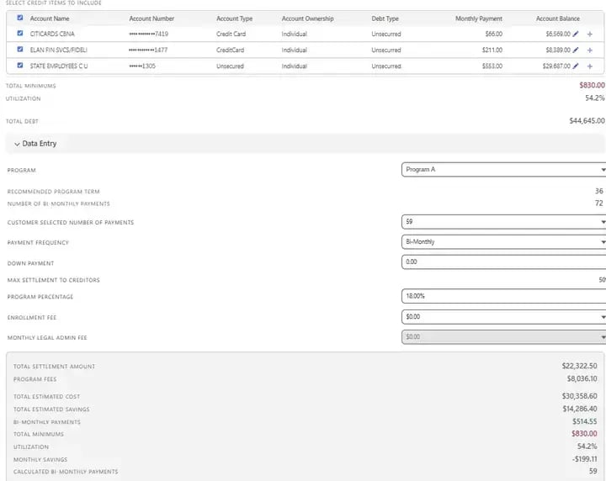The image size is (606, 481).
Task: Open the Enrollment Fee dropdown
Action: [x=503, y=316]
